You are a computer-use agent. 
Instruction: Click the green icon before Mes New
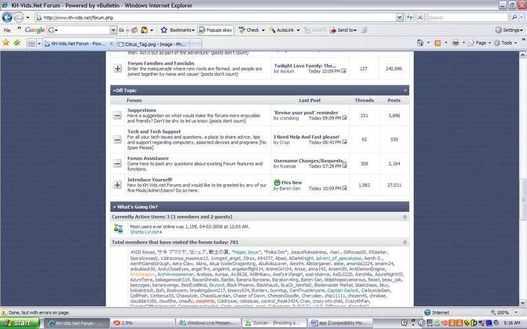(277, 182)
